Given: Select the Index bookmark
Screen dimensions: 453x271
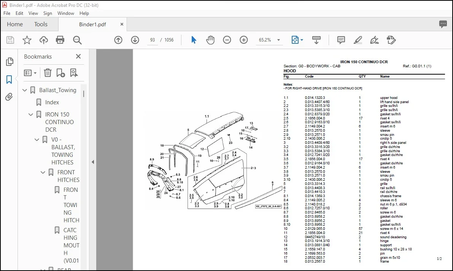Looking at the screenshot, I should (52, 102).
